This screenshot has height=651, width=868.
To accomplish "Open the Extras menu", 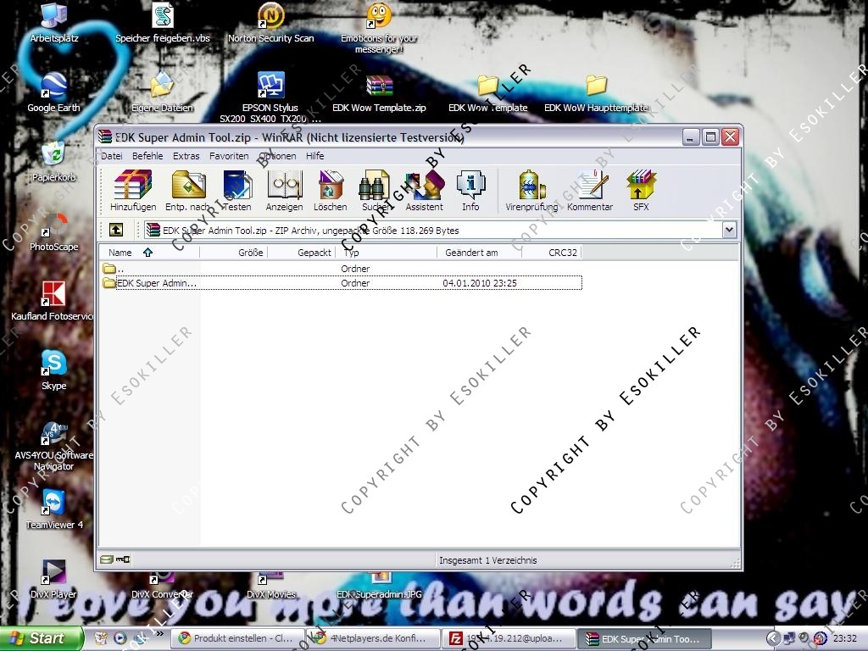I will click(x=186, y=156).
